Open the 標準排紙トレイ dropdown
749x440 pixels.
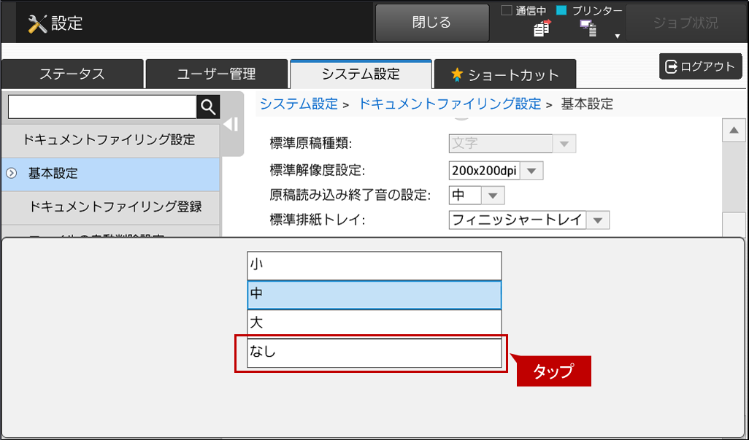point(529,220)
